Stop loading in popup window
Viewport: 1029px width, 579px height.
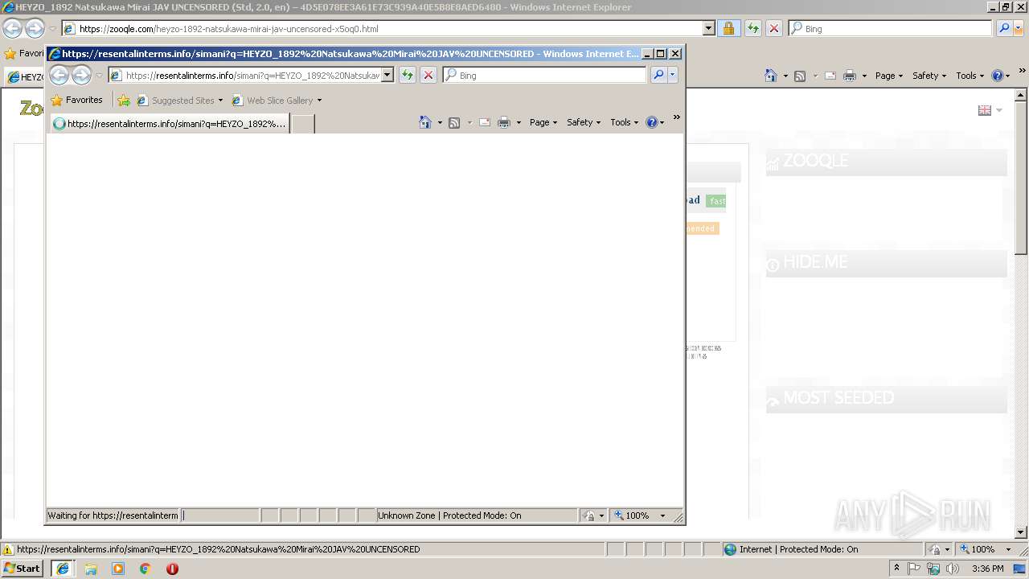[428, 75]
